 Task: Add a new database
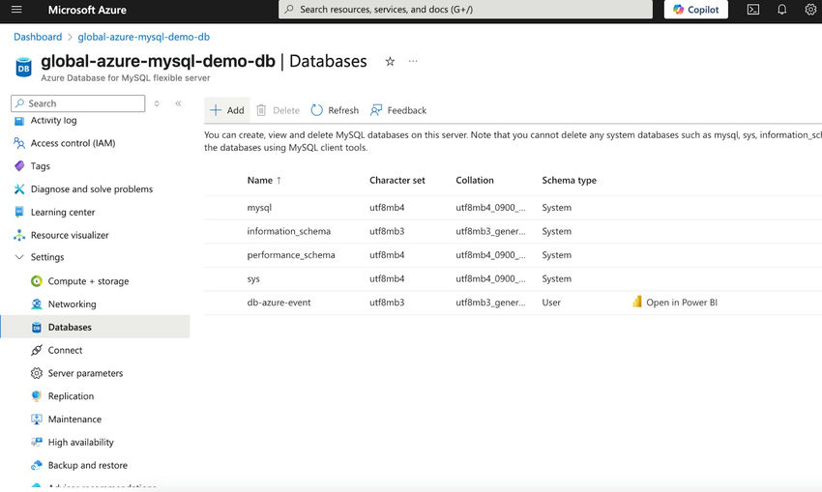[x=227, y=110]
